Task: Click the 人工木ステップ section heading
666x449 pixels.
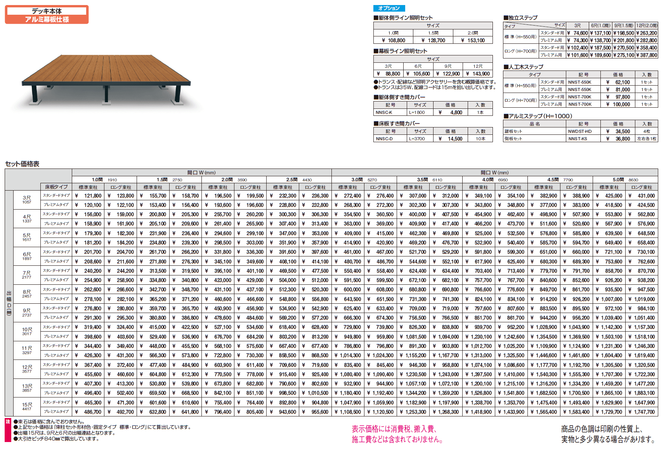Action: 524,67
